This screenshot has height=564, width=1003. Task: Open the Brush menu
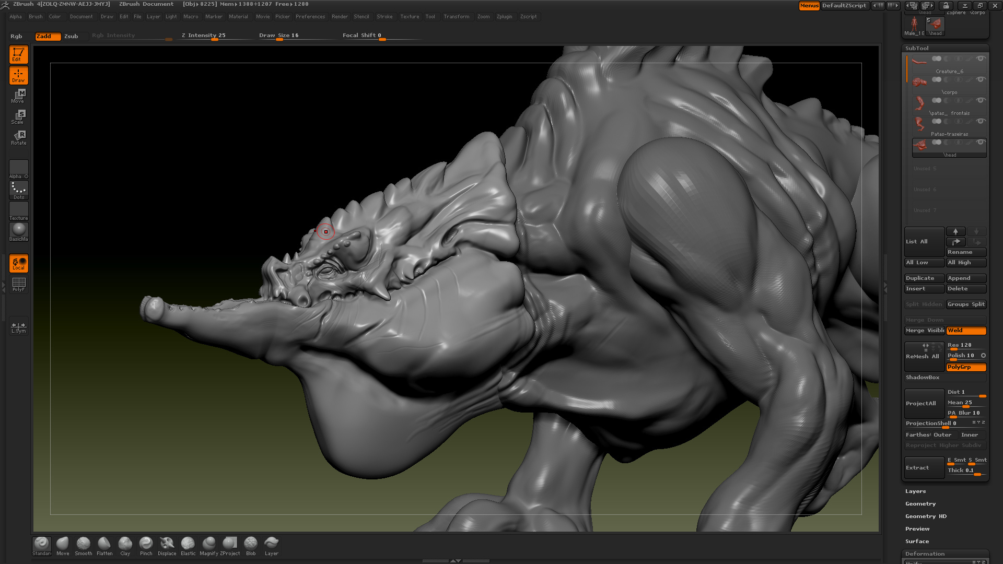click(x=36, y=17)
